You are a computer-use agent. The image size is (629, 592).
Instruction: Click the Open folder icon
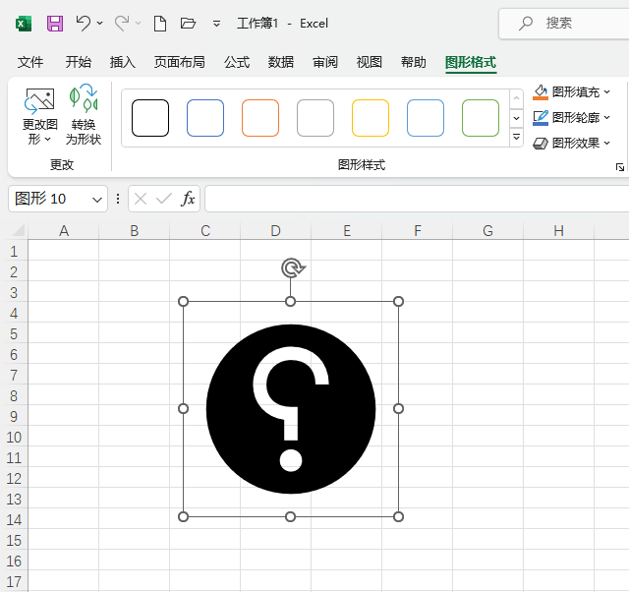[189, 23]
